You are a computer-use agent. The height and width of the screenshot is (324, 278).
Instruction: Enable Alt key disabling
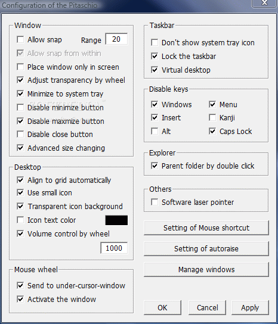pyautogui.click(x=155, y=131)
